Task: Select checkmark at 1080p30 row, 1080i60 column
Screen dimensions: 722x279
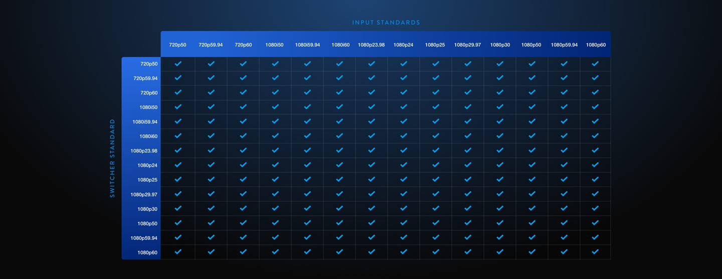Action: click(339, 208)
